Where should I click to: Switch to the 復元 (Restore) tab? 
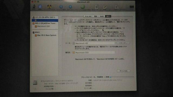108,16
